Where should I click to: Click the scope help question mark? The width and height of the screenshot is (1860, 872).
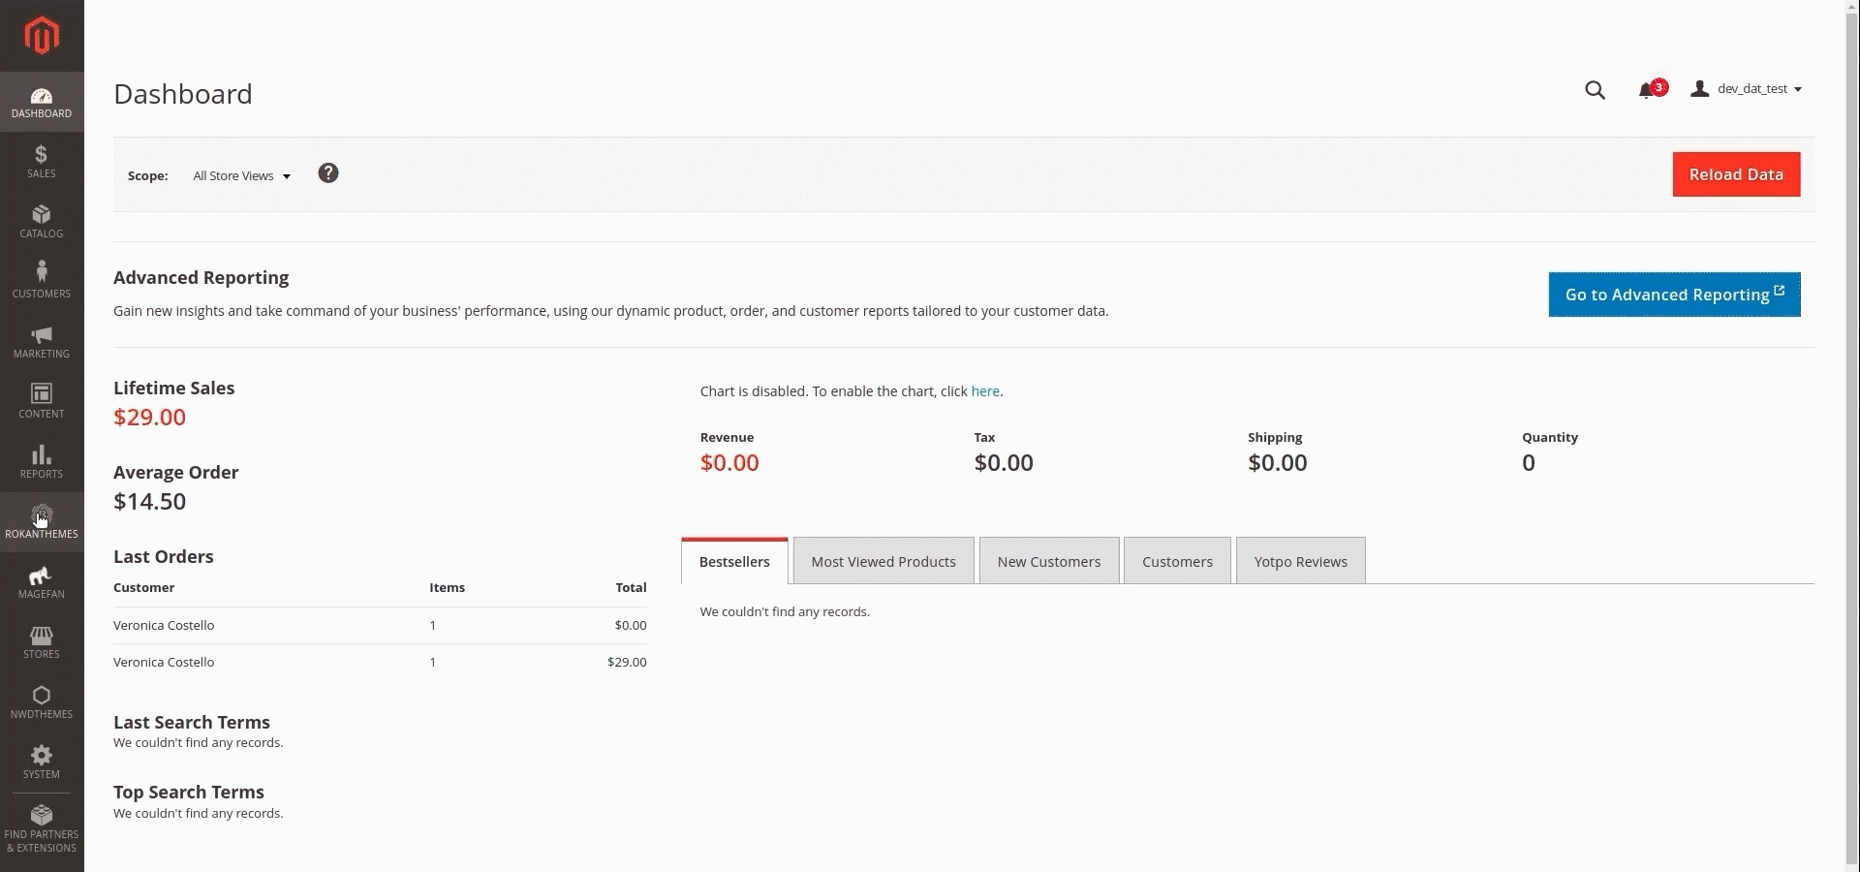click(x=328, y=173)
